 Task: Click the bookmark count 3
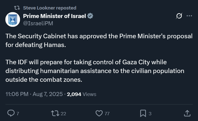(150, 113)
